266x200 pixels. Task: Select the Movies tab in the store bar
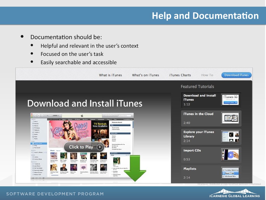70,119
